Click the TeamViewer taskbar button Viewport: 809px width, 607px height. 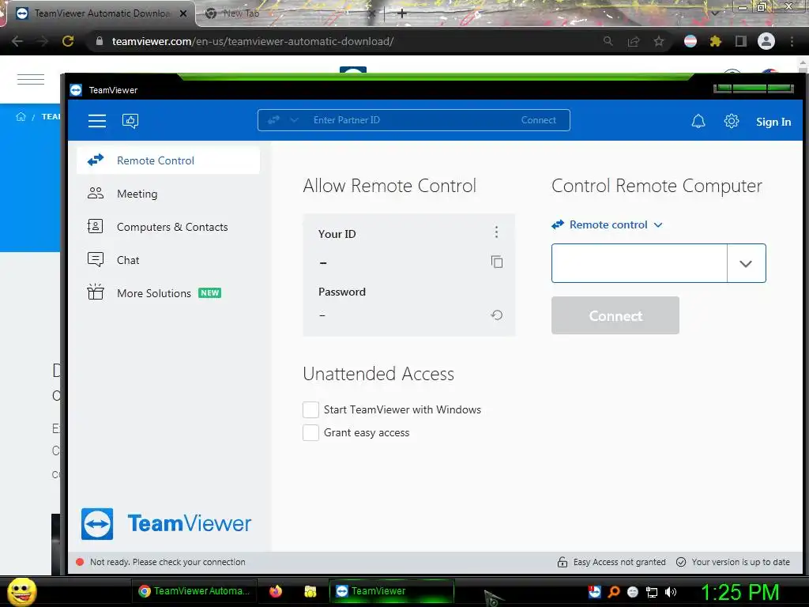(392, 591)
